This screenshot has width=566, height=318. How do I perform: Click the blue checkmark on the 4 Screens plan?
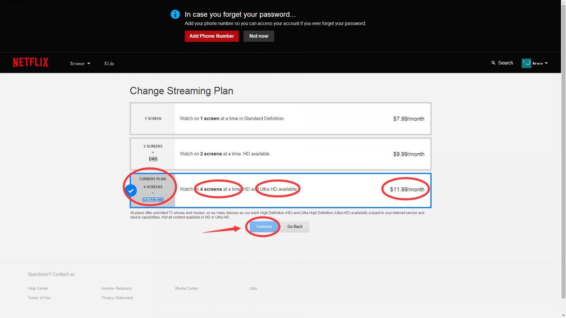tap(131, 191)
